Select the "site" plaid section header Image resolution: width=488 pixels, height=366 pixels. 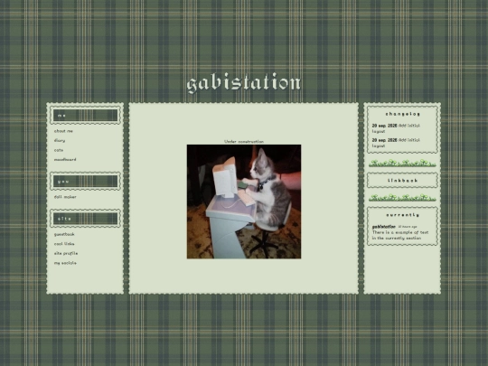click(x=85, y=219)
